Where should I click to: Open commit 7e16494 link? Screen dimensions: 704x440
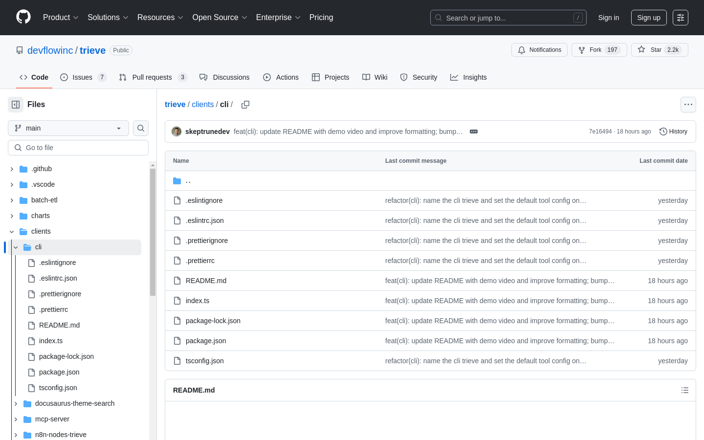(x=600, y=132)
